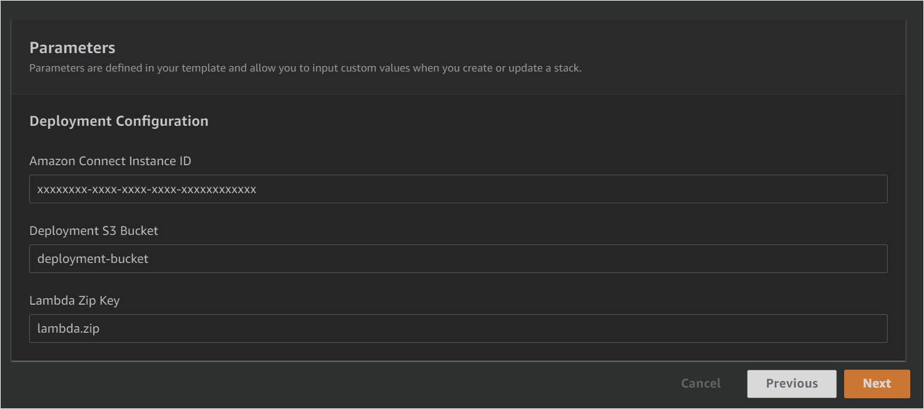Click the Deployment Configuration section title
Viewport: 924px width, 409px height.
[x=119, y=121]
